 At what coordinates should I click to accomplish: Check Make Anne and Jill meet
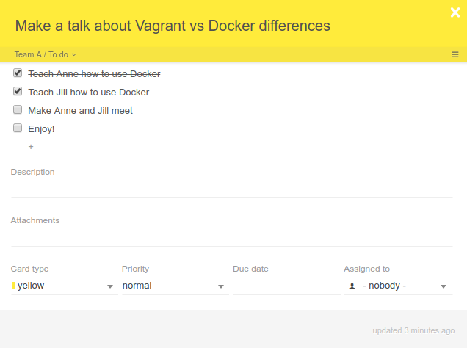pos(18,110)
